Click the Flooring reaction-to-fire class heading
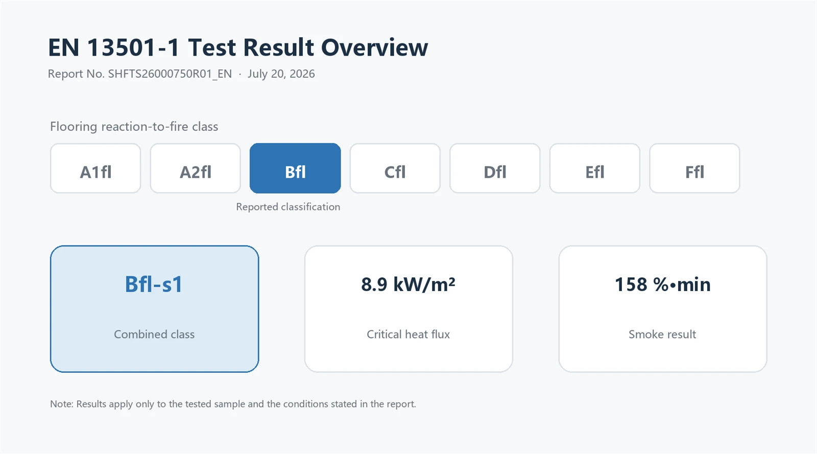Viewport: 817px width, 454px height. (x=134, y=127)
